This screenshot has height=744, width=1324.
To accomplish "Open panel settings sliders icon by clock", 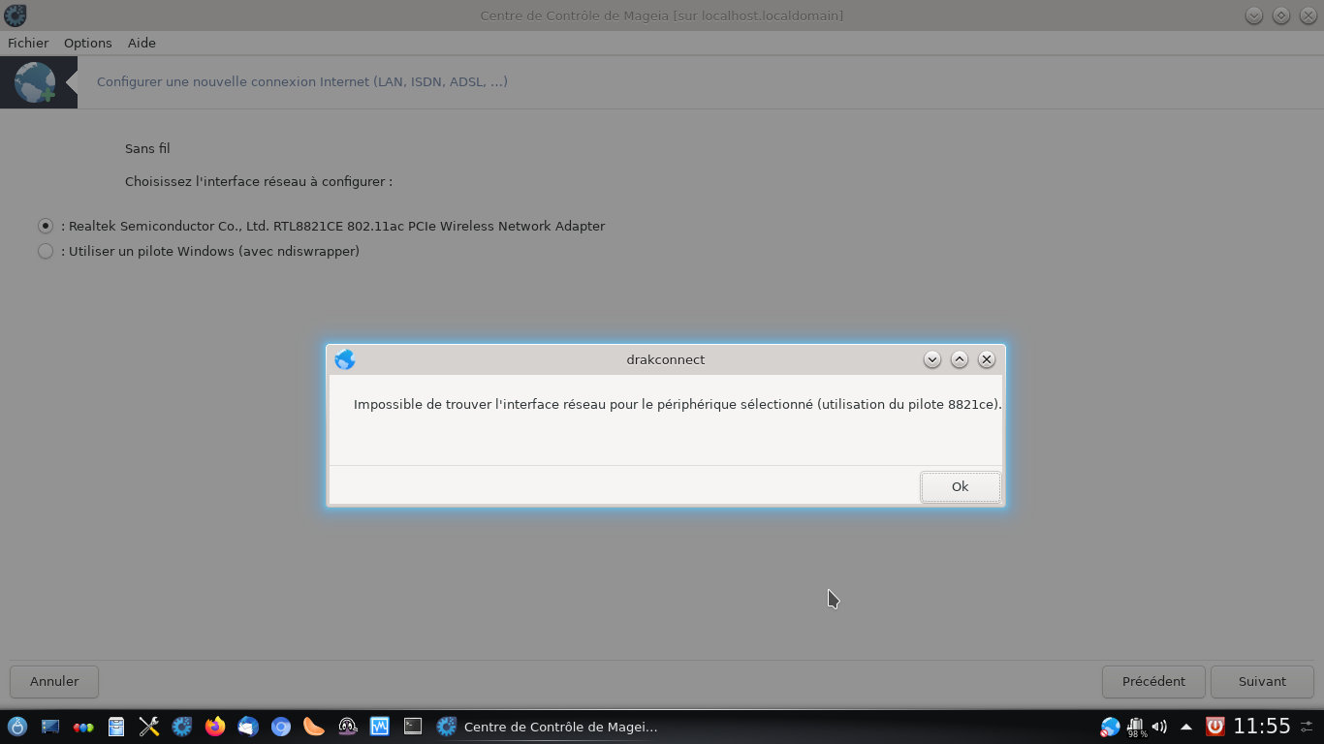I will (1308, 727).
